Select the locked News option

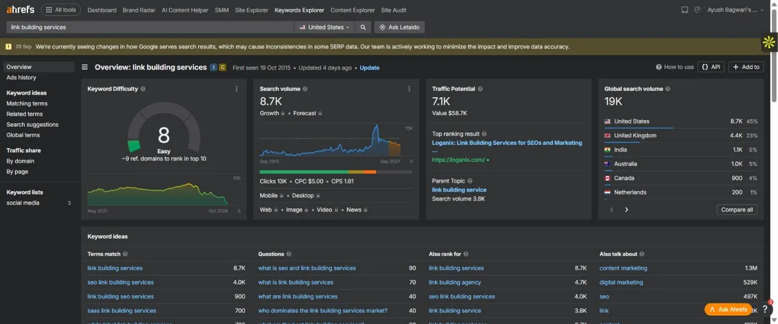coord(357,210)
